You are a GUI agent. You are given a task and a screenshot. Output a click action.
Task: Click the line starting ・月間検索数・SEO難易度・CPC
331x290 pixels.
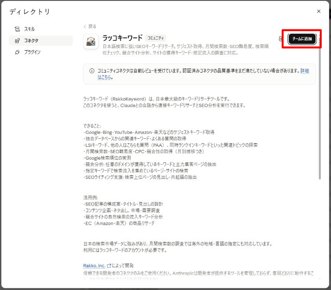144,152
